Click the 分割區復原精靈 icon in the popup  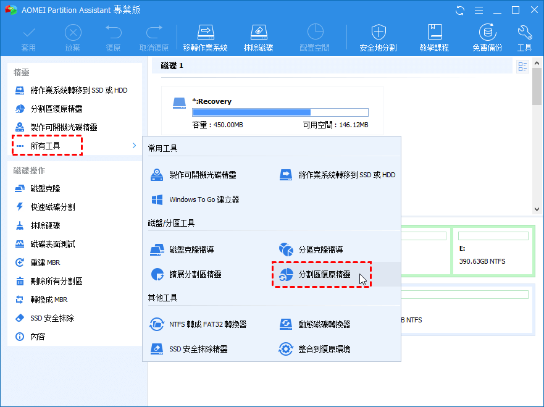tap(287, 274)
